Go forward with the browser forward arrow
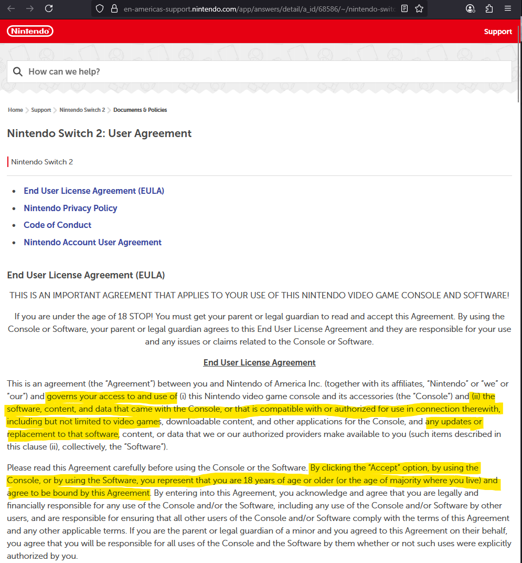 click(30, 8)
